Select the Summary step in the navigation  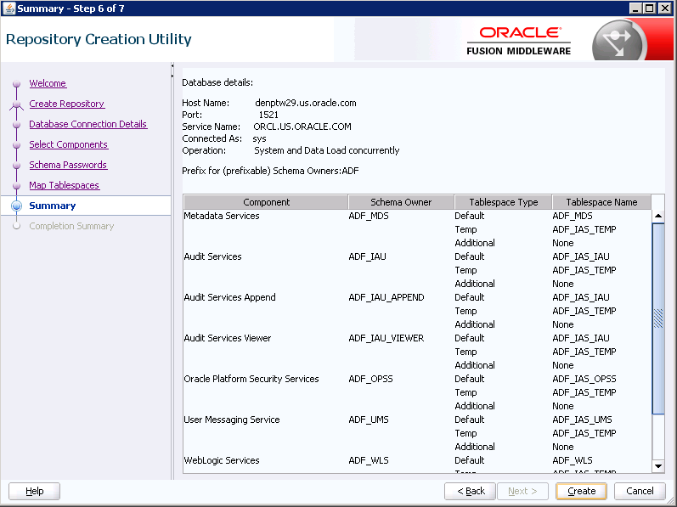pyautogui.click(x=53, y=206)
